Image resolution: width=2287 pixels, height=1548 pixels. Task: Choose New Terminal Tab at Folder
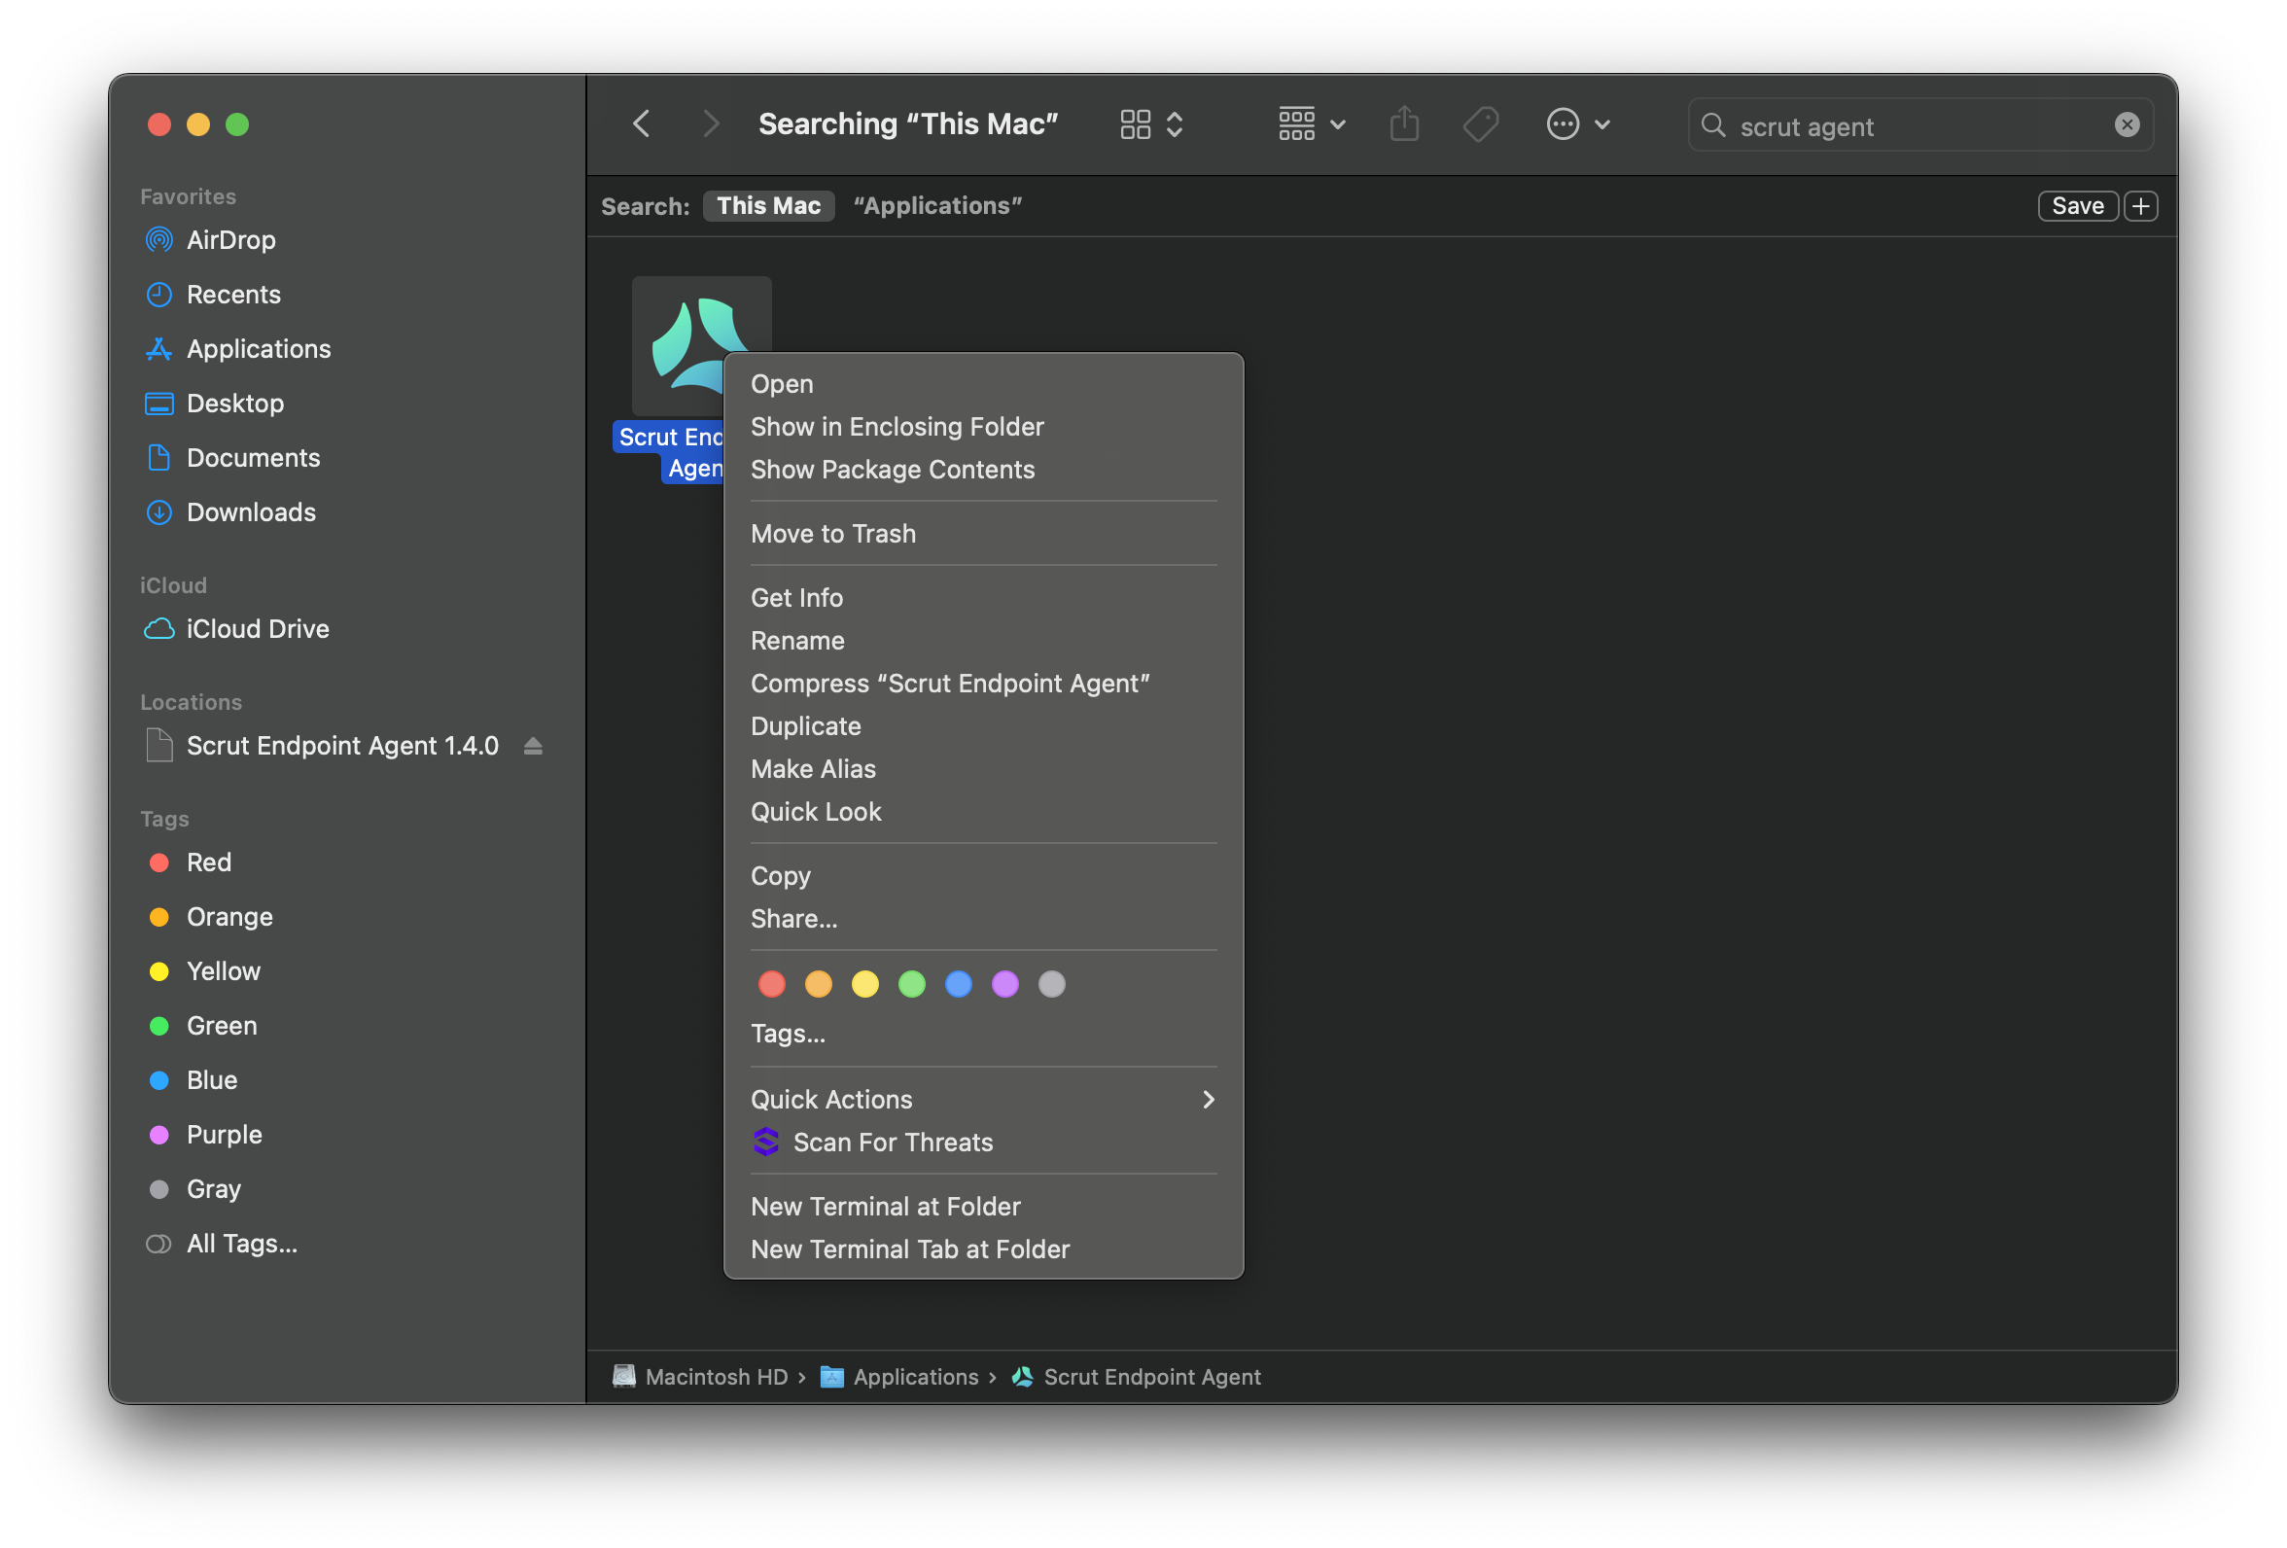[x=983, y=1249]
